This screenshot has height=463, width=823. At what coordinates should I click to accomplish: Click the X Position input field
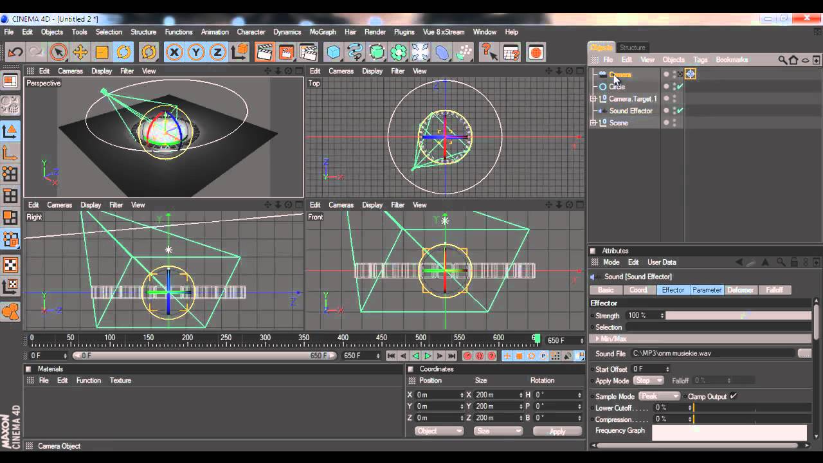click(x=439, y=395)
